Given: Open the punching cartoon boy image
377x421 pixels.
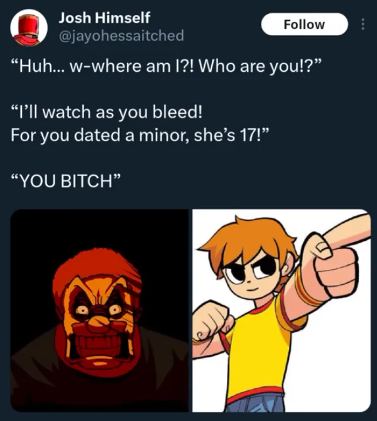Looking at the screenshot, I should [281, 310].
